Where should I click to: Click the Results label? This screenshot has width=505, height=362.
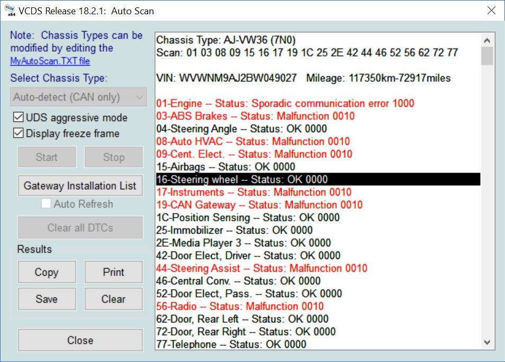tap(34, 249)
